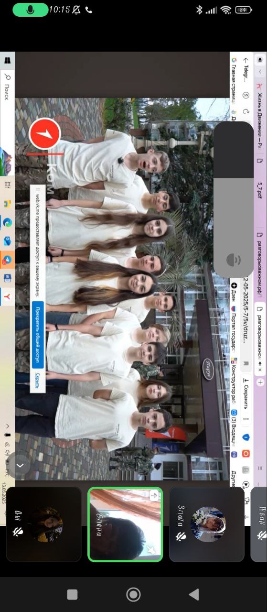The width and height of the screenshot is (267, 612).
Task: Tap the green microphone indicator pill
Action: point(30,10)
